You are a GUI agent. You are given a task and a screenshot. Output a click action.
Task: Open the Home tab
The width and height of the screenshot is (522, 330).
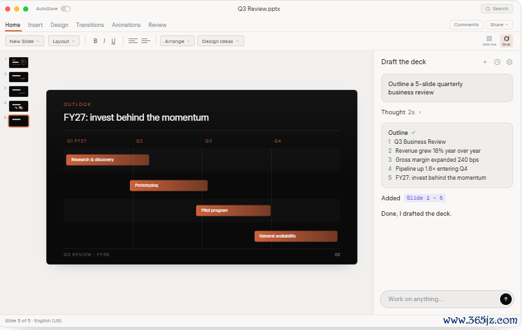tap(13, 25)
